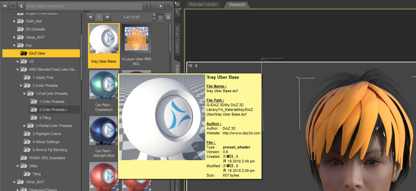Click the Glass_MAT folder icon
The width and height of the screenshot is (416, 191).
pyautogui.click(x=20, y=37)
